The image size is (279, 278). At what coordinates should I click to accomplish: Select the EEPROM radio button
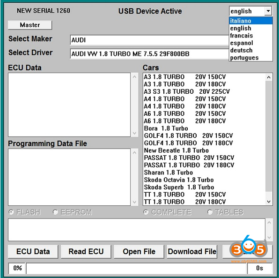[56, 212]
